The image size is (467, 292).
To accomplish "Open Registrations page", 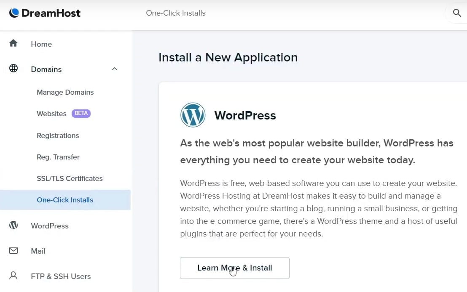I will point(58,135).
